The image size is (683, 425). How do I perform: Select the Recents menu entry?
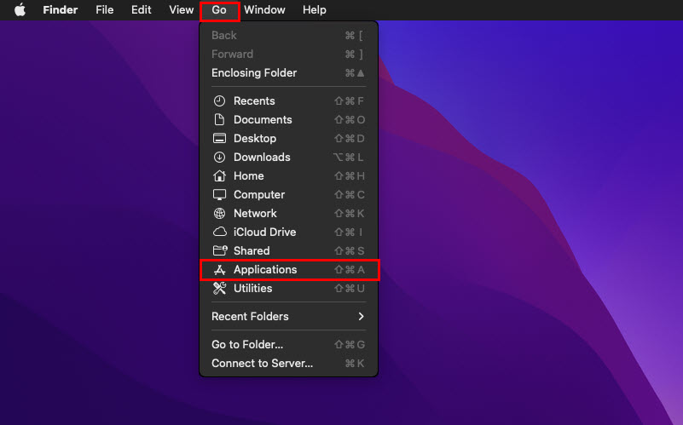288,101
